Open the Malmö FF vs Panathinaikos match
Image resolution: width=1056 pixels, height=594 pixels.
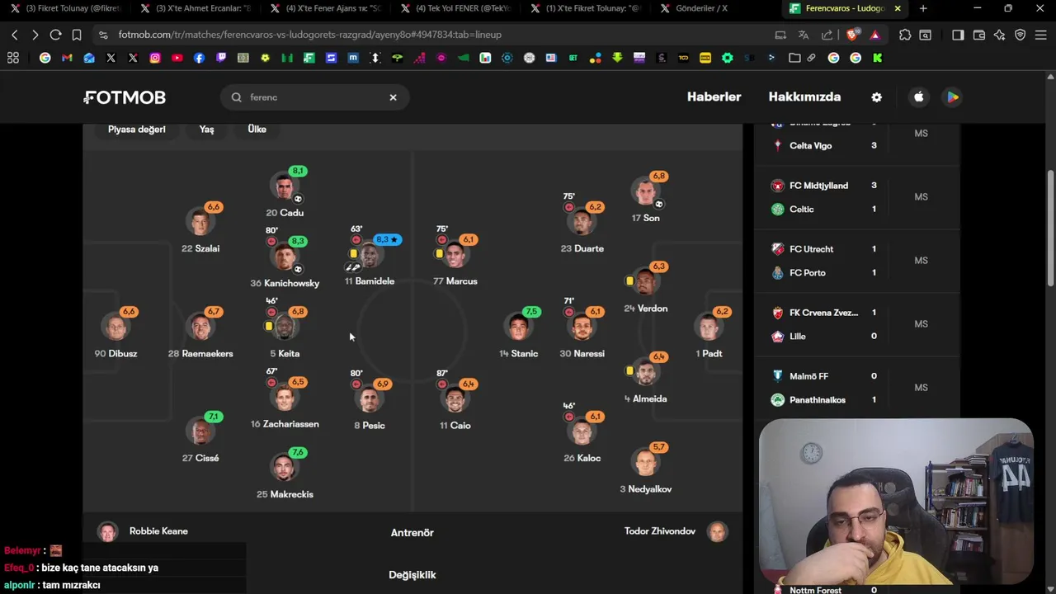point(857,388)
